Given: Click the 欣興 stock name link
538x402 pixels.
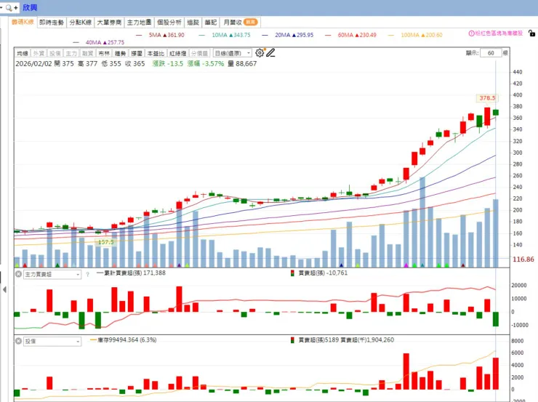Looking at the screenshot, I should click(30, 7).
